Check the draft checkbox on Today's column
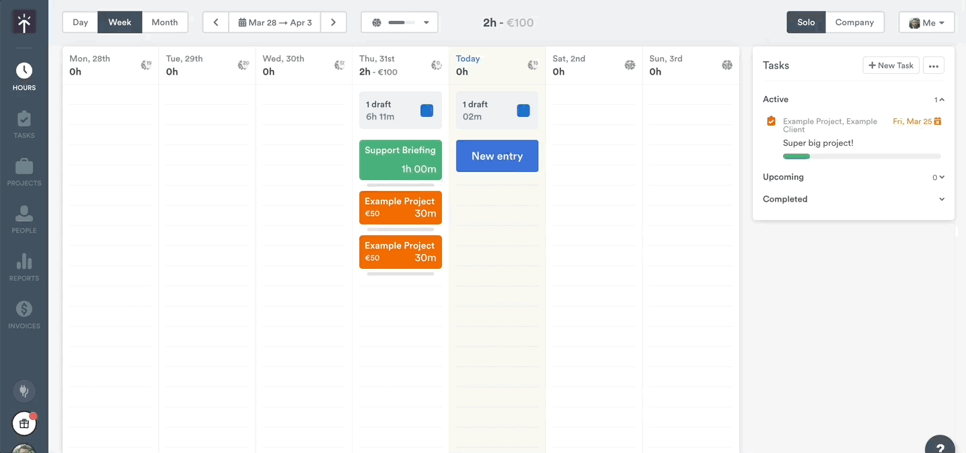This screenshot has width=966, height=453. [523, 110]
